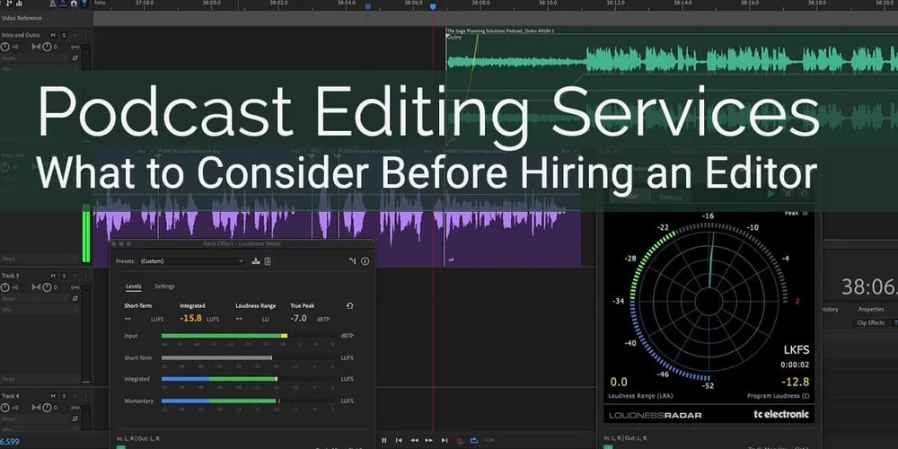Click the radar power toggle at bottom left
Viewport: 898px width, 449px height.
pyautogui.click(x=608, y=446)
